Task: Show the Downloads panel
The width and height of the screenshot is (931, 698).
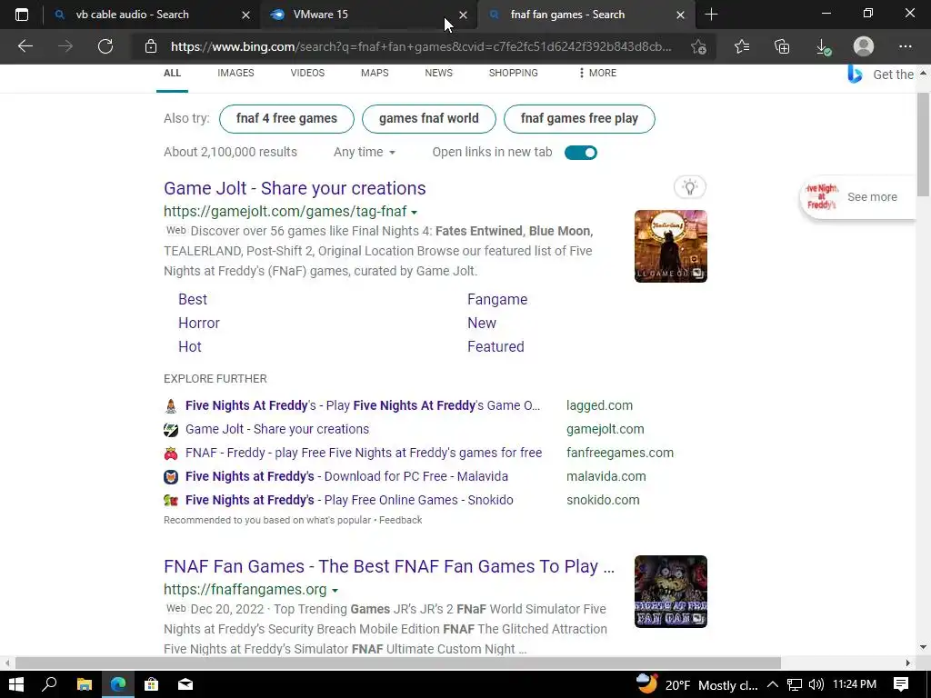Action: [x=823, y=46]
